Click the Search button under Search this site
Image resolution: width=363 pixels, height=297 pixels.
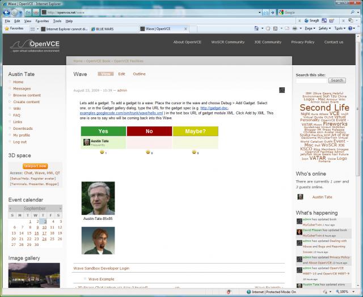337,80
